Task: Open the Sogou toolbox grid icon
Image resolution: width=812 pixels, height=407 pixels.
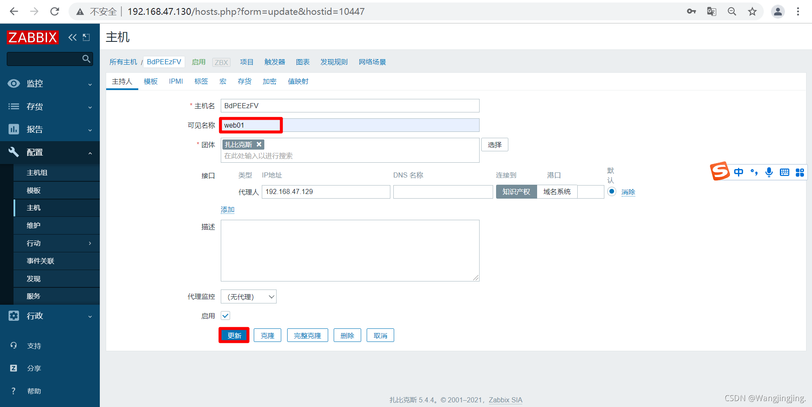Action: (800, 172)
